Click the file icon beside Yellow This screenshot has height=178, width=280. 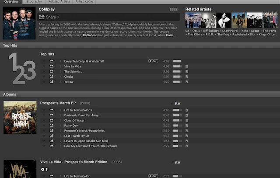pyautogui.click(x=187, y=82)
